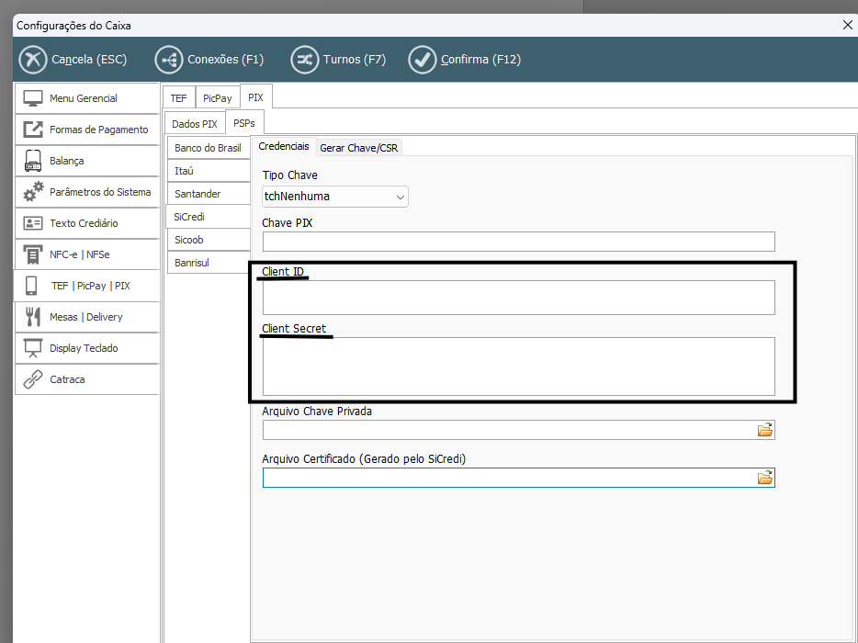
Task: Open Conexões (F1) icon
Action: (x=169, y=60)
